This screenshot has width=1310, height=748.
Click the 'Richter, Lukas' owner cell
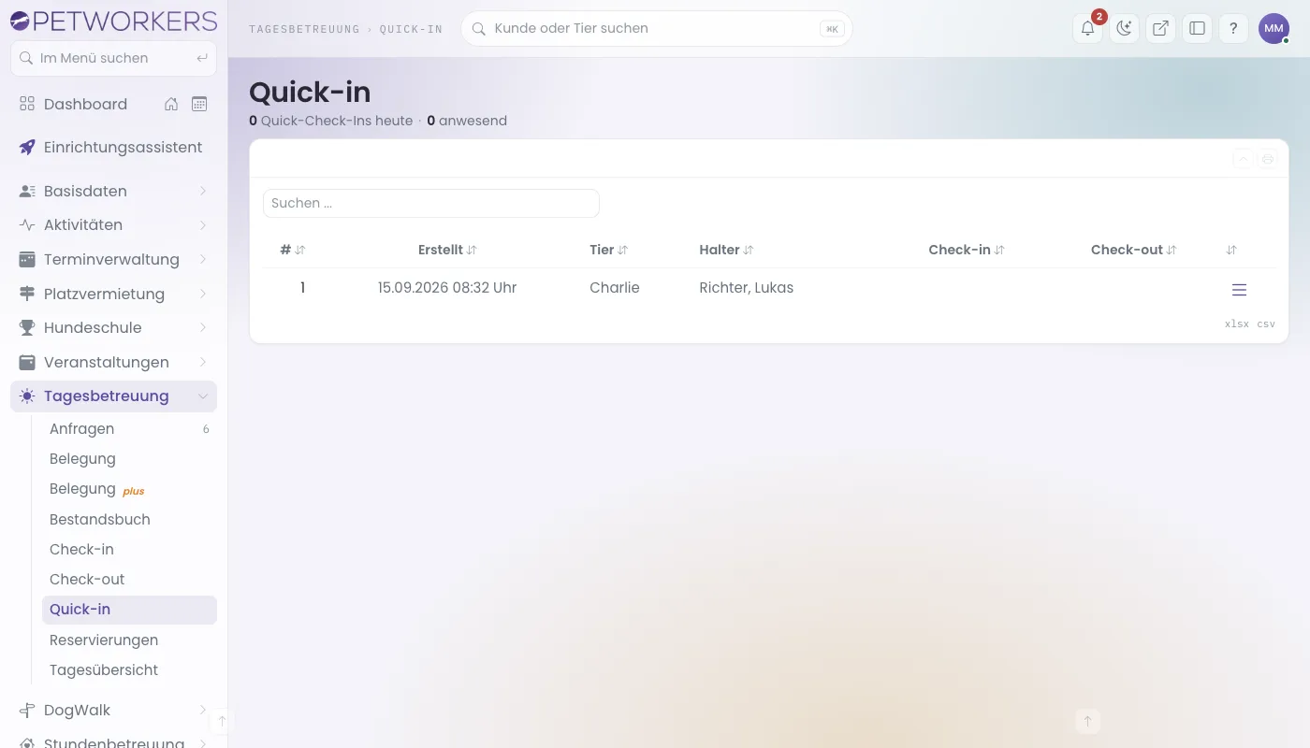(746, 288)
